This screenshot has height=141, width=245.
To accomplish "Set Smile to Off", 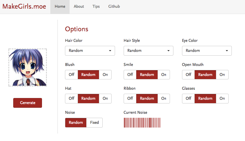I will click(x=130, y=75).
